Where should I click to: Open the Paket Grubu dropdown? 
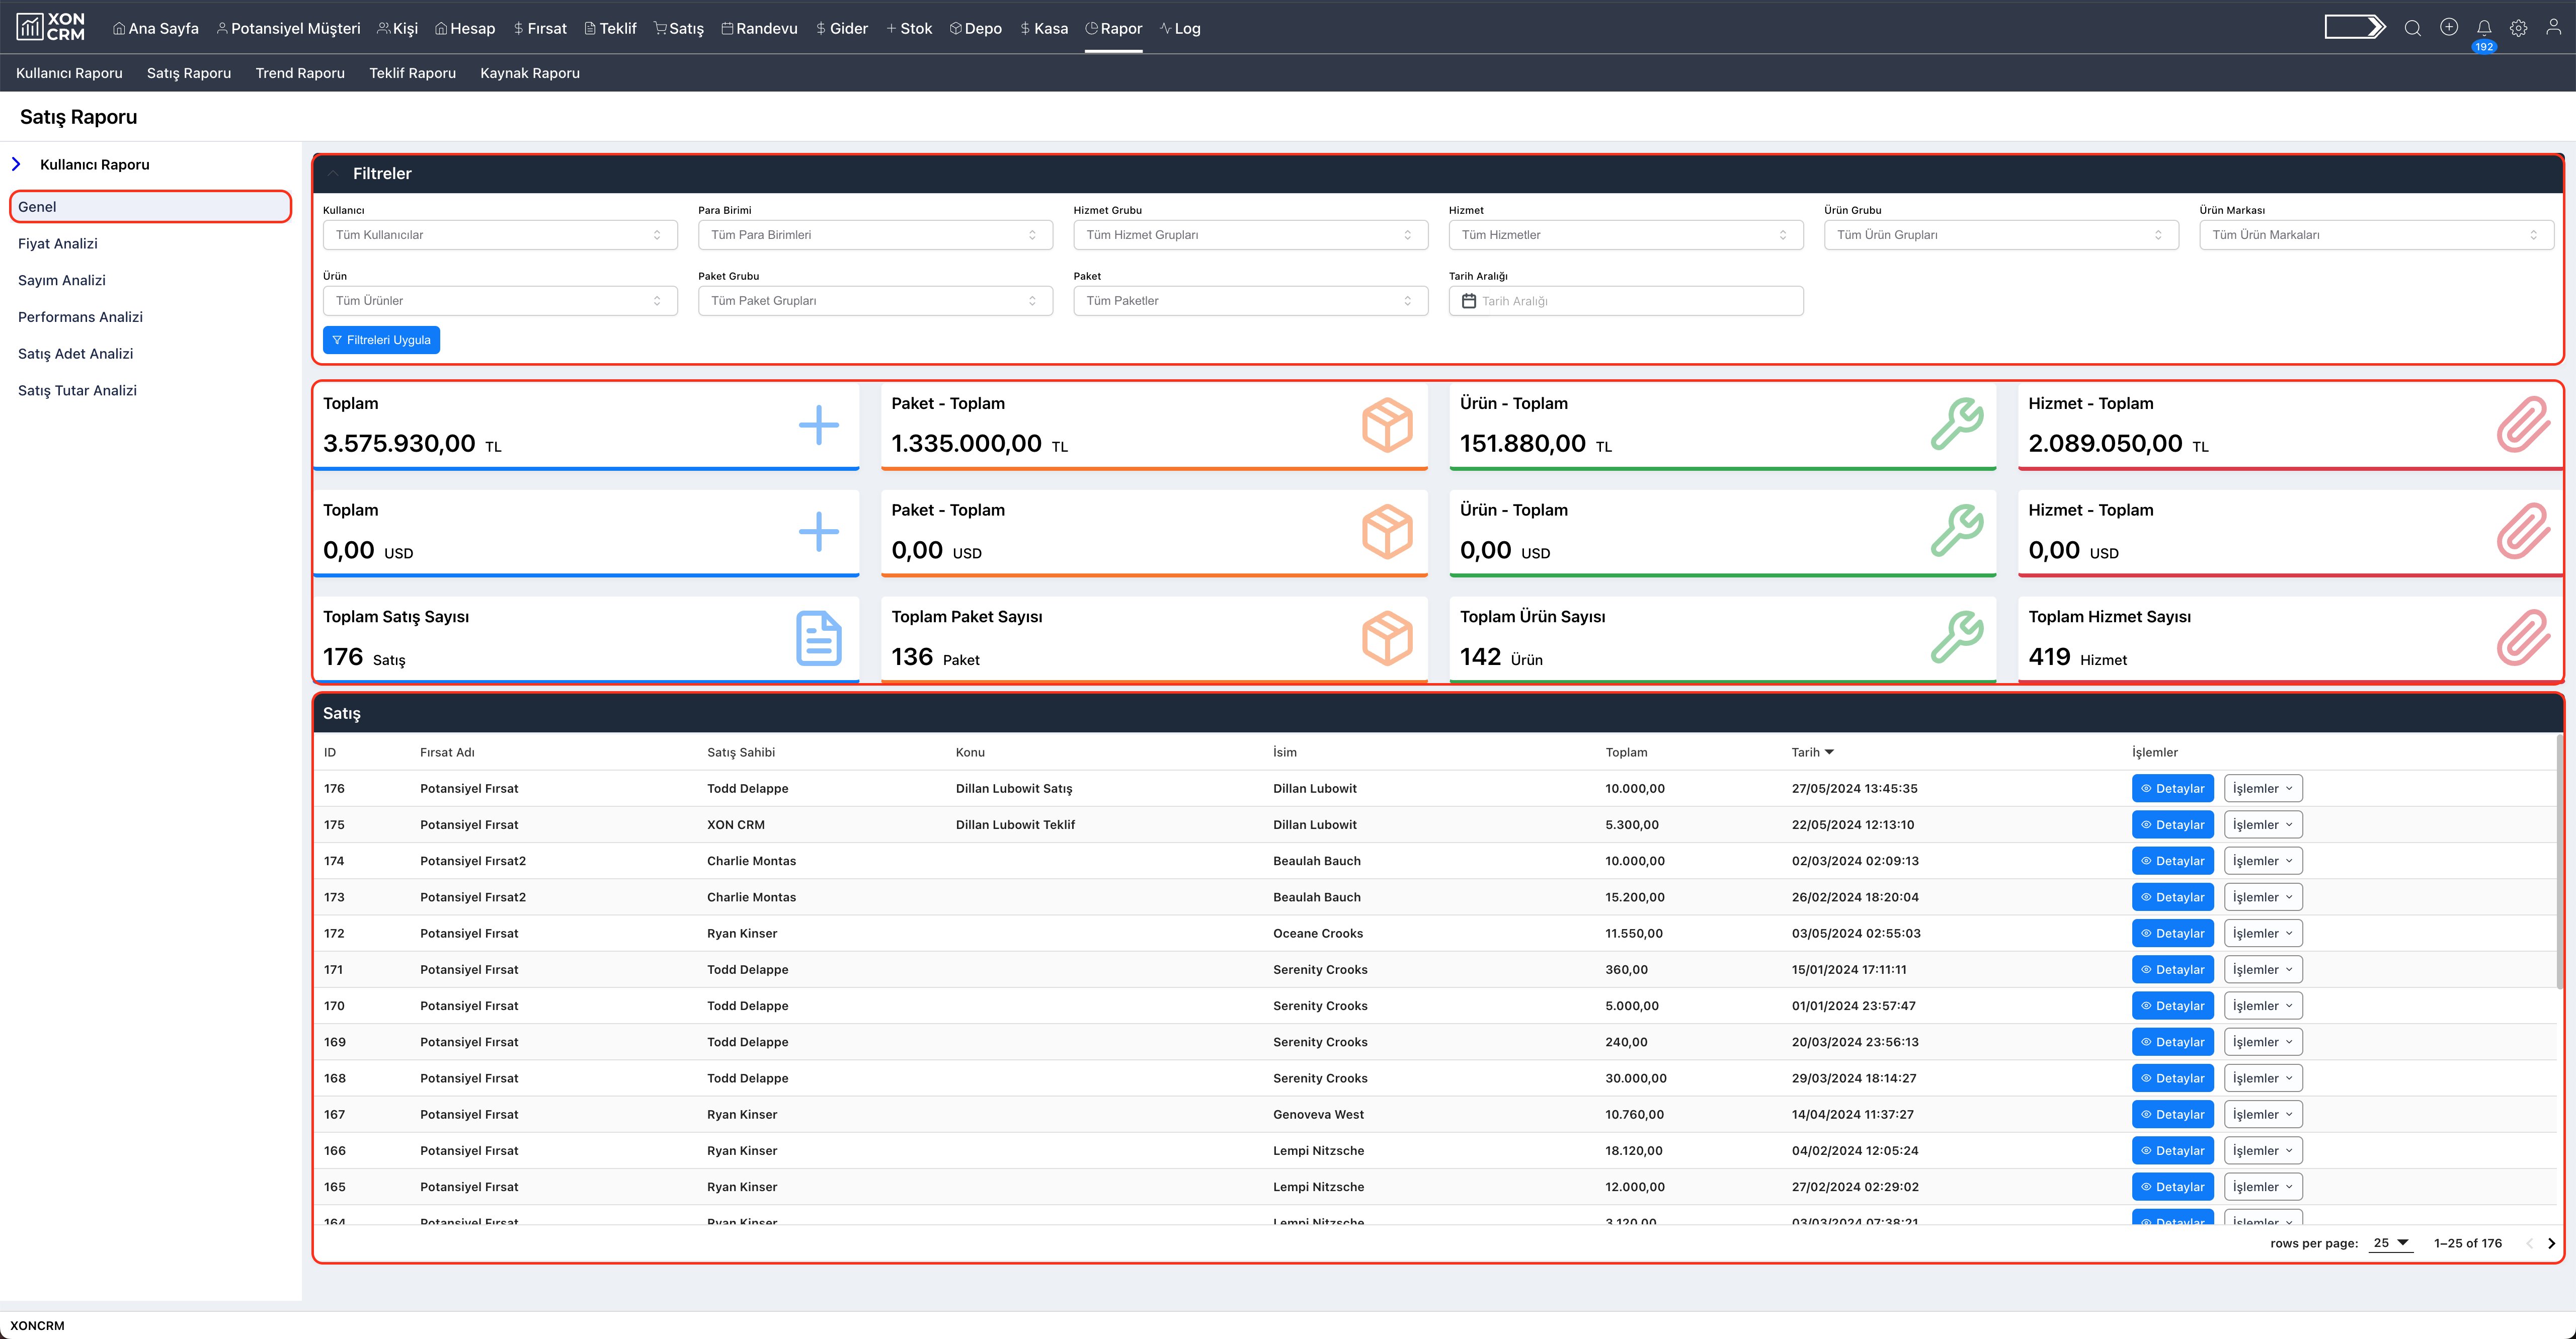coord(875,301)
